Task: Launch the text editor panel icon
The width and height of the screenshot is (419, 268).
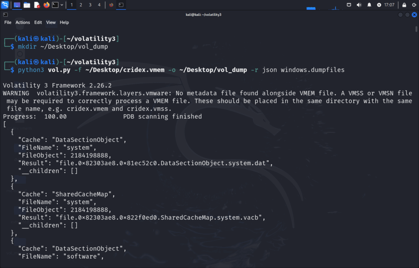Action: pyautogui.click(x=37, y=5)
